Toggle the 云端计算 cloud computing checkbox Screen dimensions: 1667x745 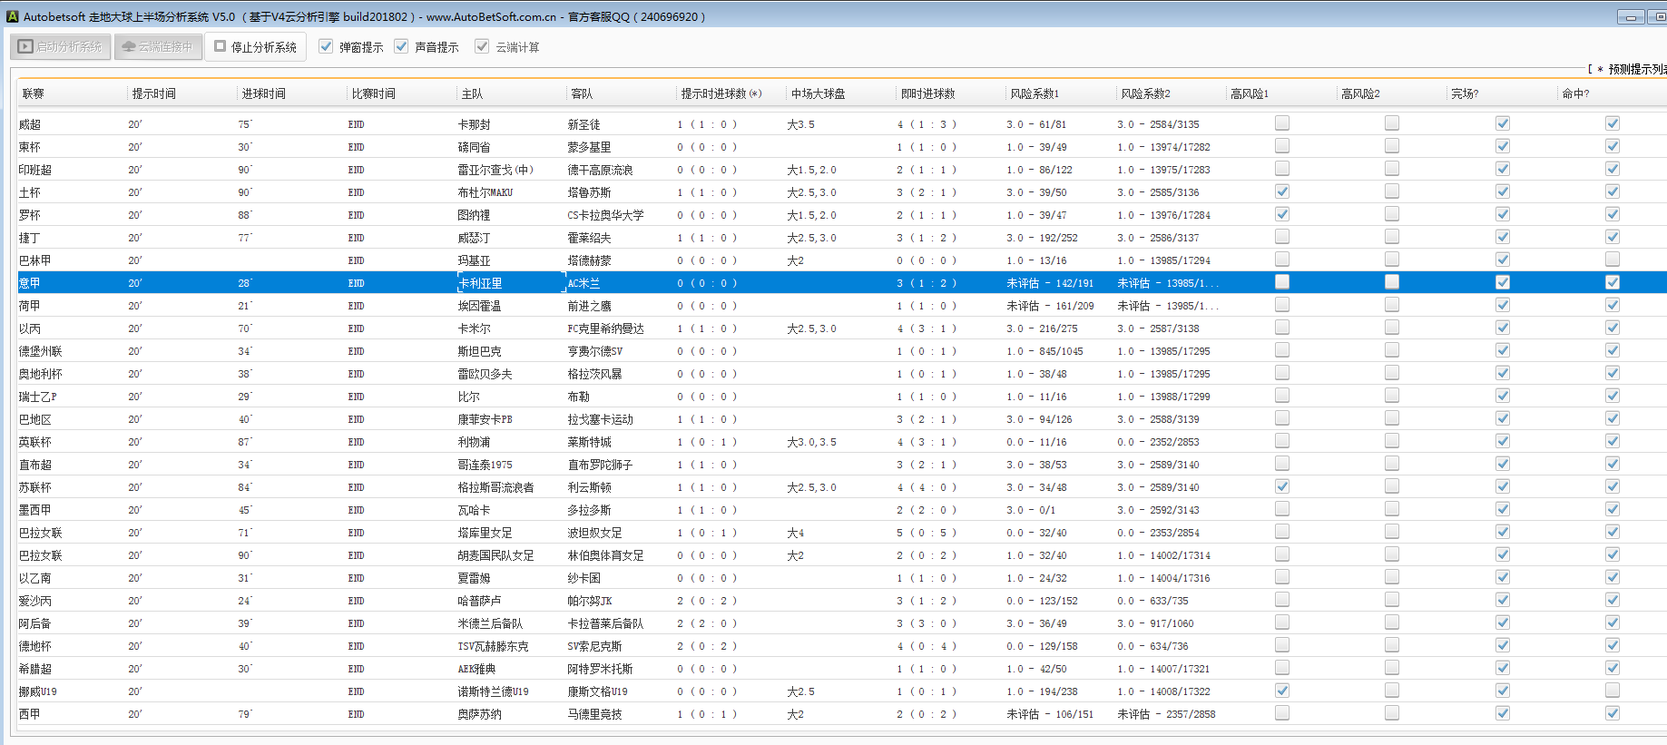tap(482, 46)
